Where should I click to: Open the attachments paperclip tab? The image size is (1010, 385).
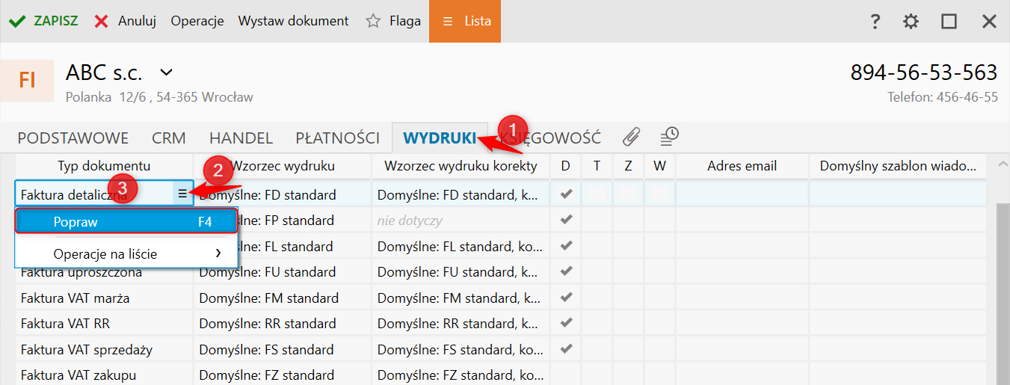click(632, 136)
